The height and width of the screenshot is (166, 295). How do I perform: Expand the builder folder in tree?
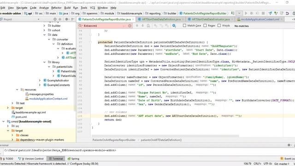(44, 26)
